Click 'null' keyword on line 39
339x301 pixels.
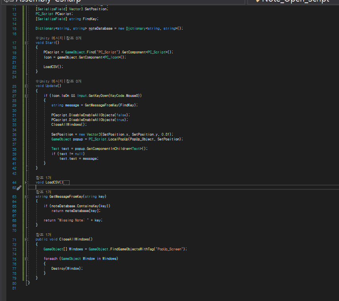click(79, 154)
